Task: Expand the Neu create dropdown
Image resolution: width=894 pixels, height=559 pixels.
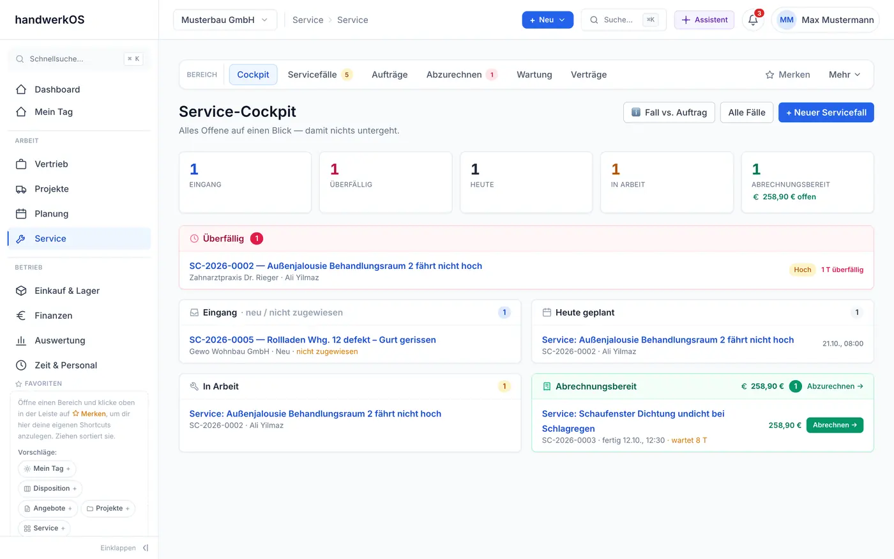Action: coord(547,20)
